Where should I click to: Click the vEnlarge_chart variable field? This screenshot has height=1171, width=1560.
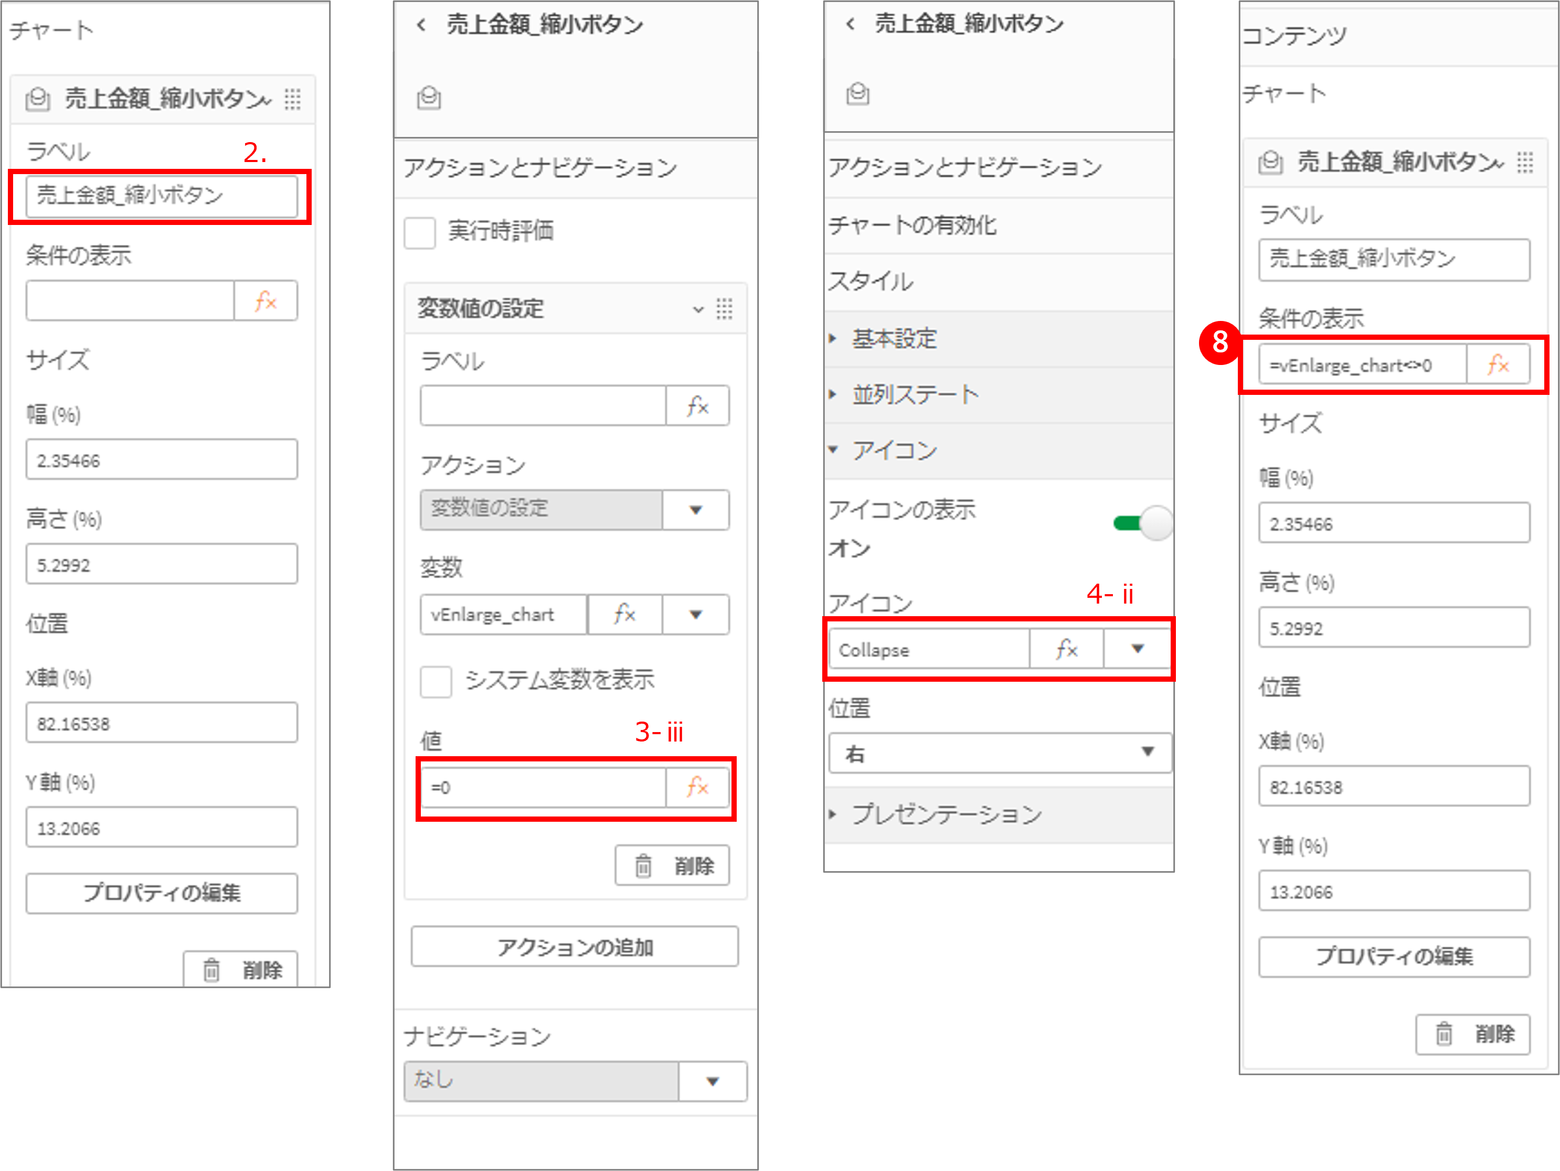(504, 614)
